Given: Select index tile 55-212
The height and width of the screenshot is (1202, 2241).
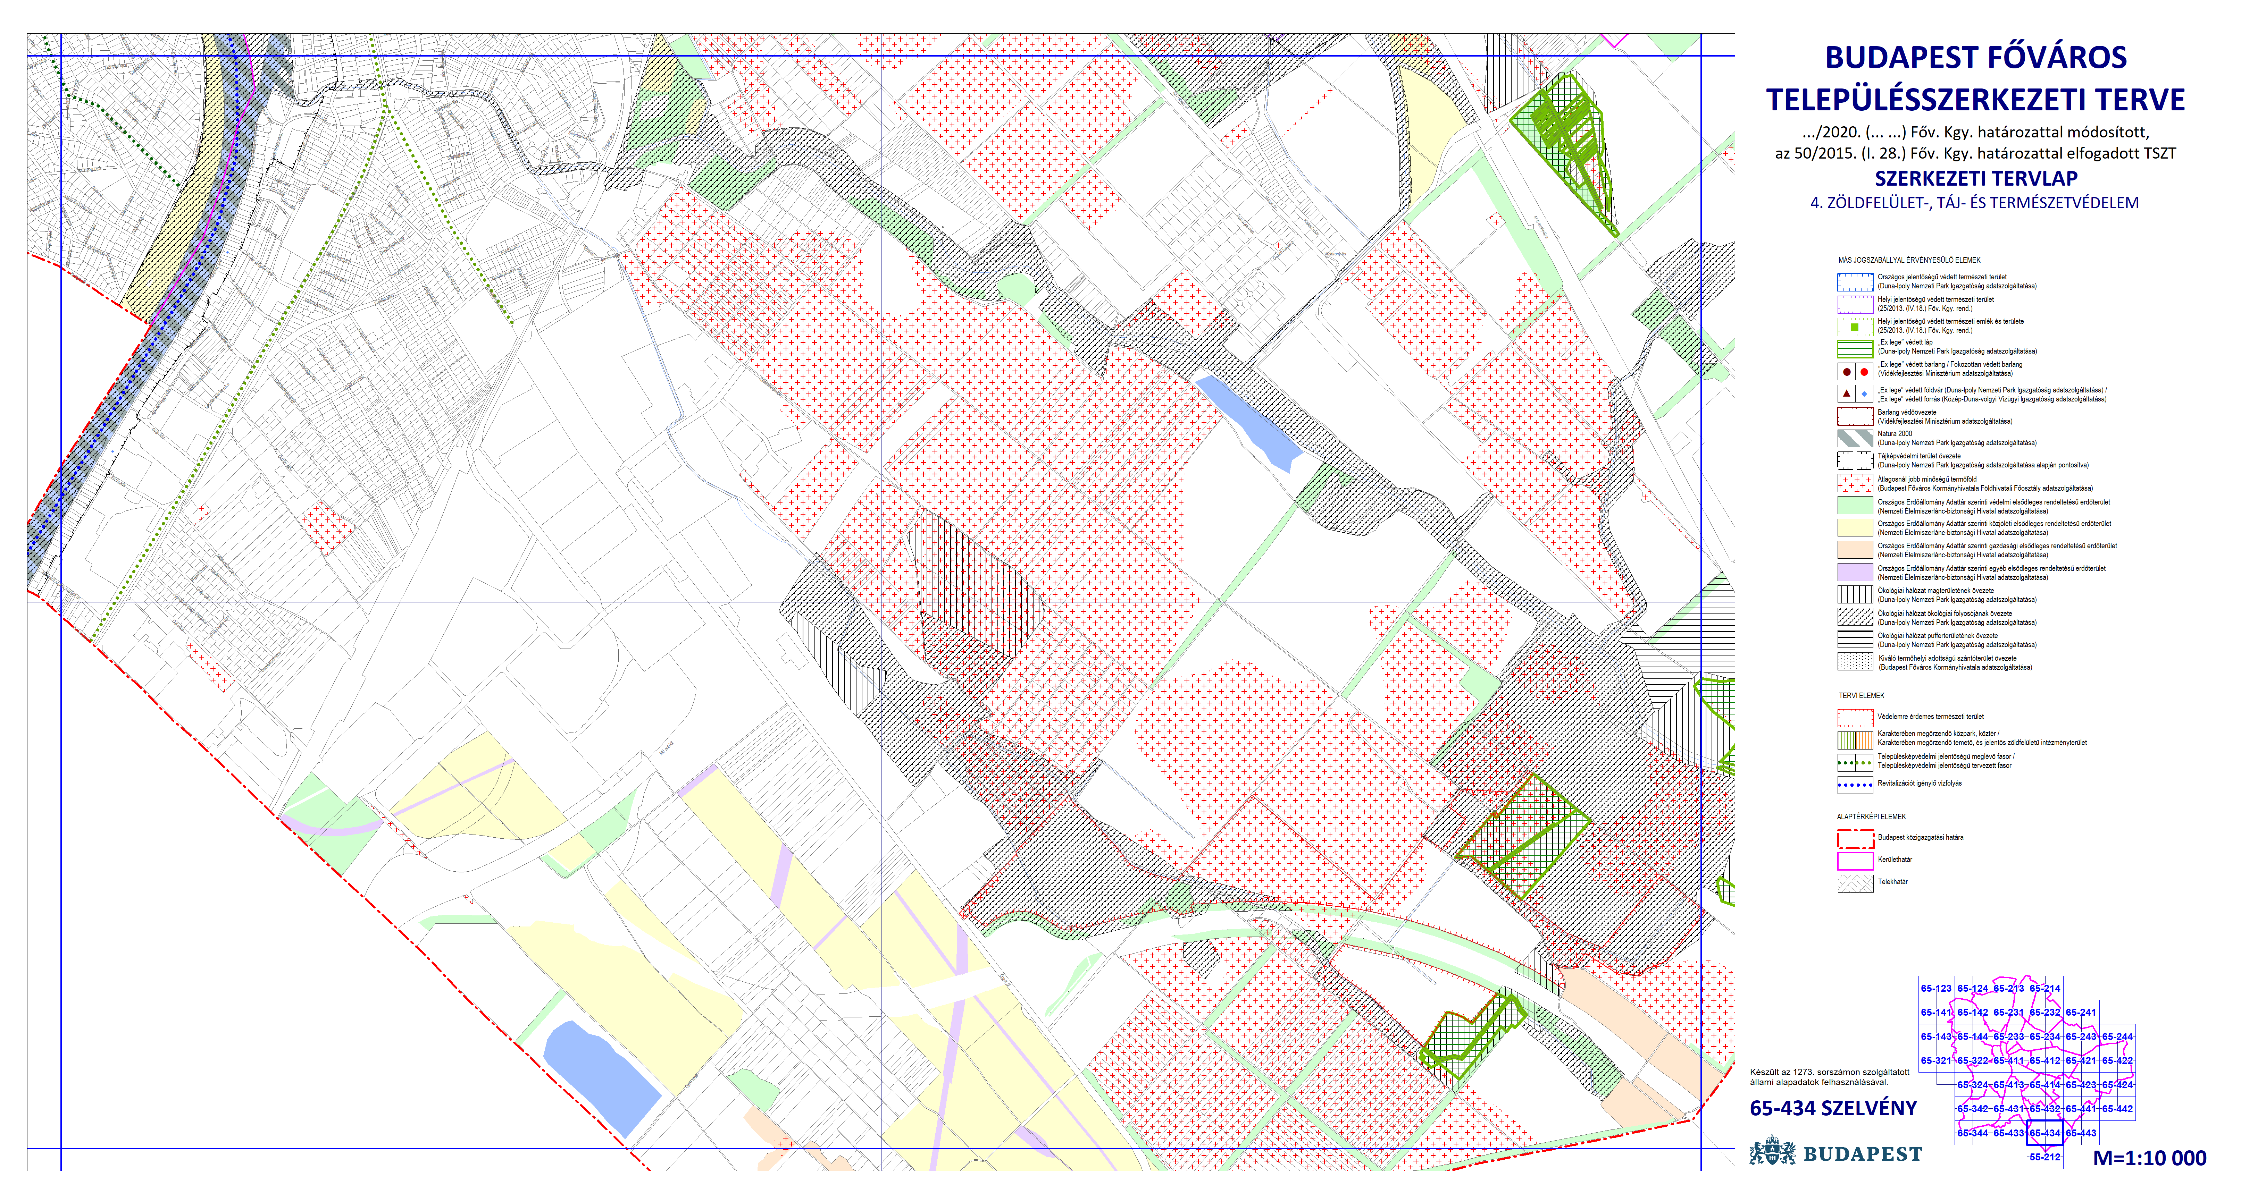Looking at the screenshot, I should 2045,1157.
